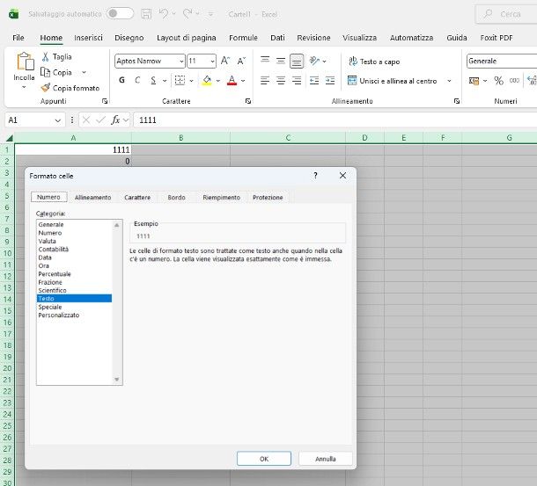
Task: Click the Cerca search box
Action: [506, 14]
